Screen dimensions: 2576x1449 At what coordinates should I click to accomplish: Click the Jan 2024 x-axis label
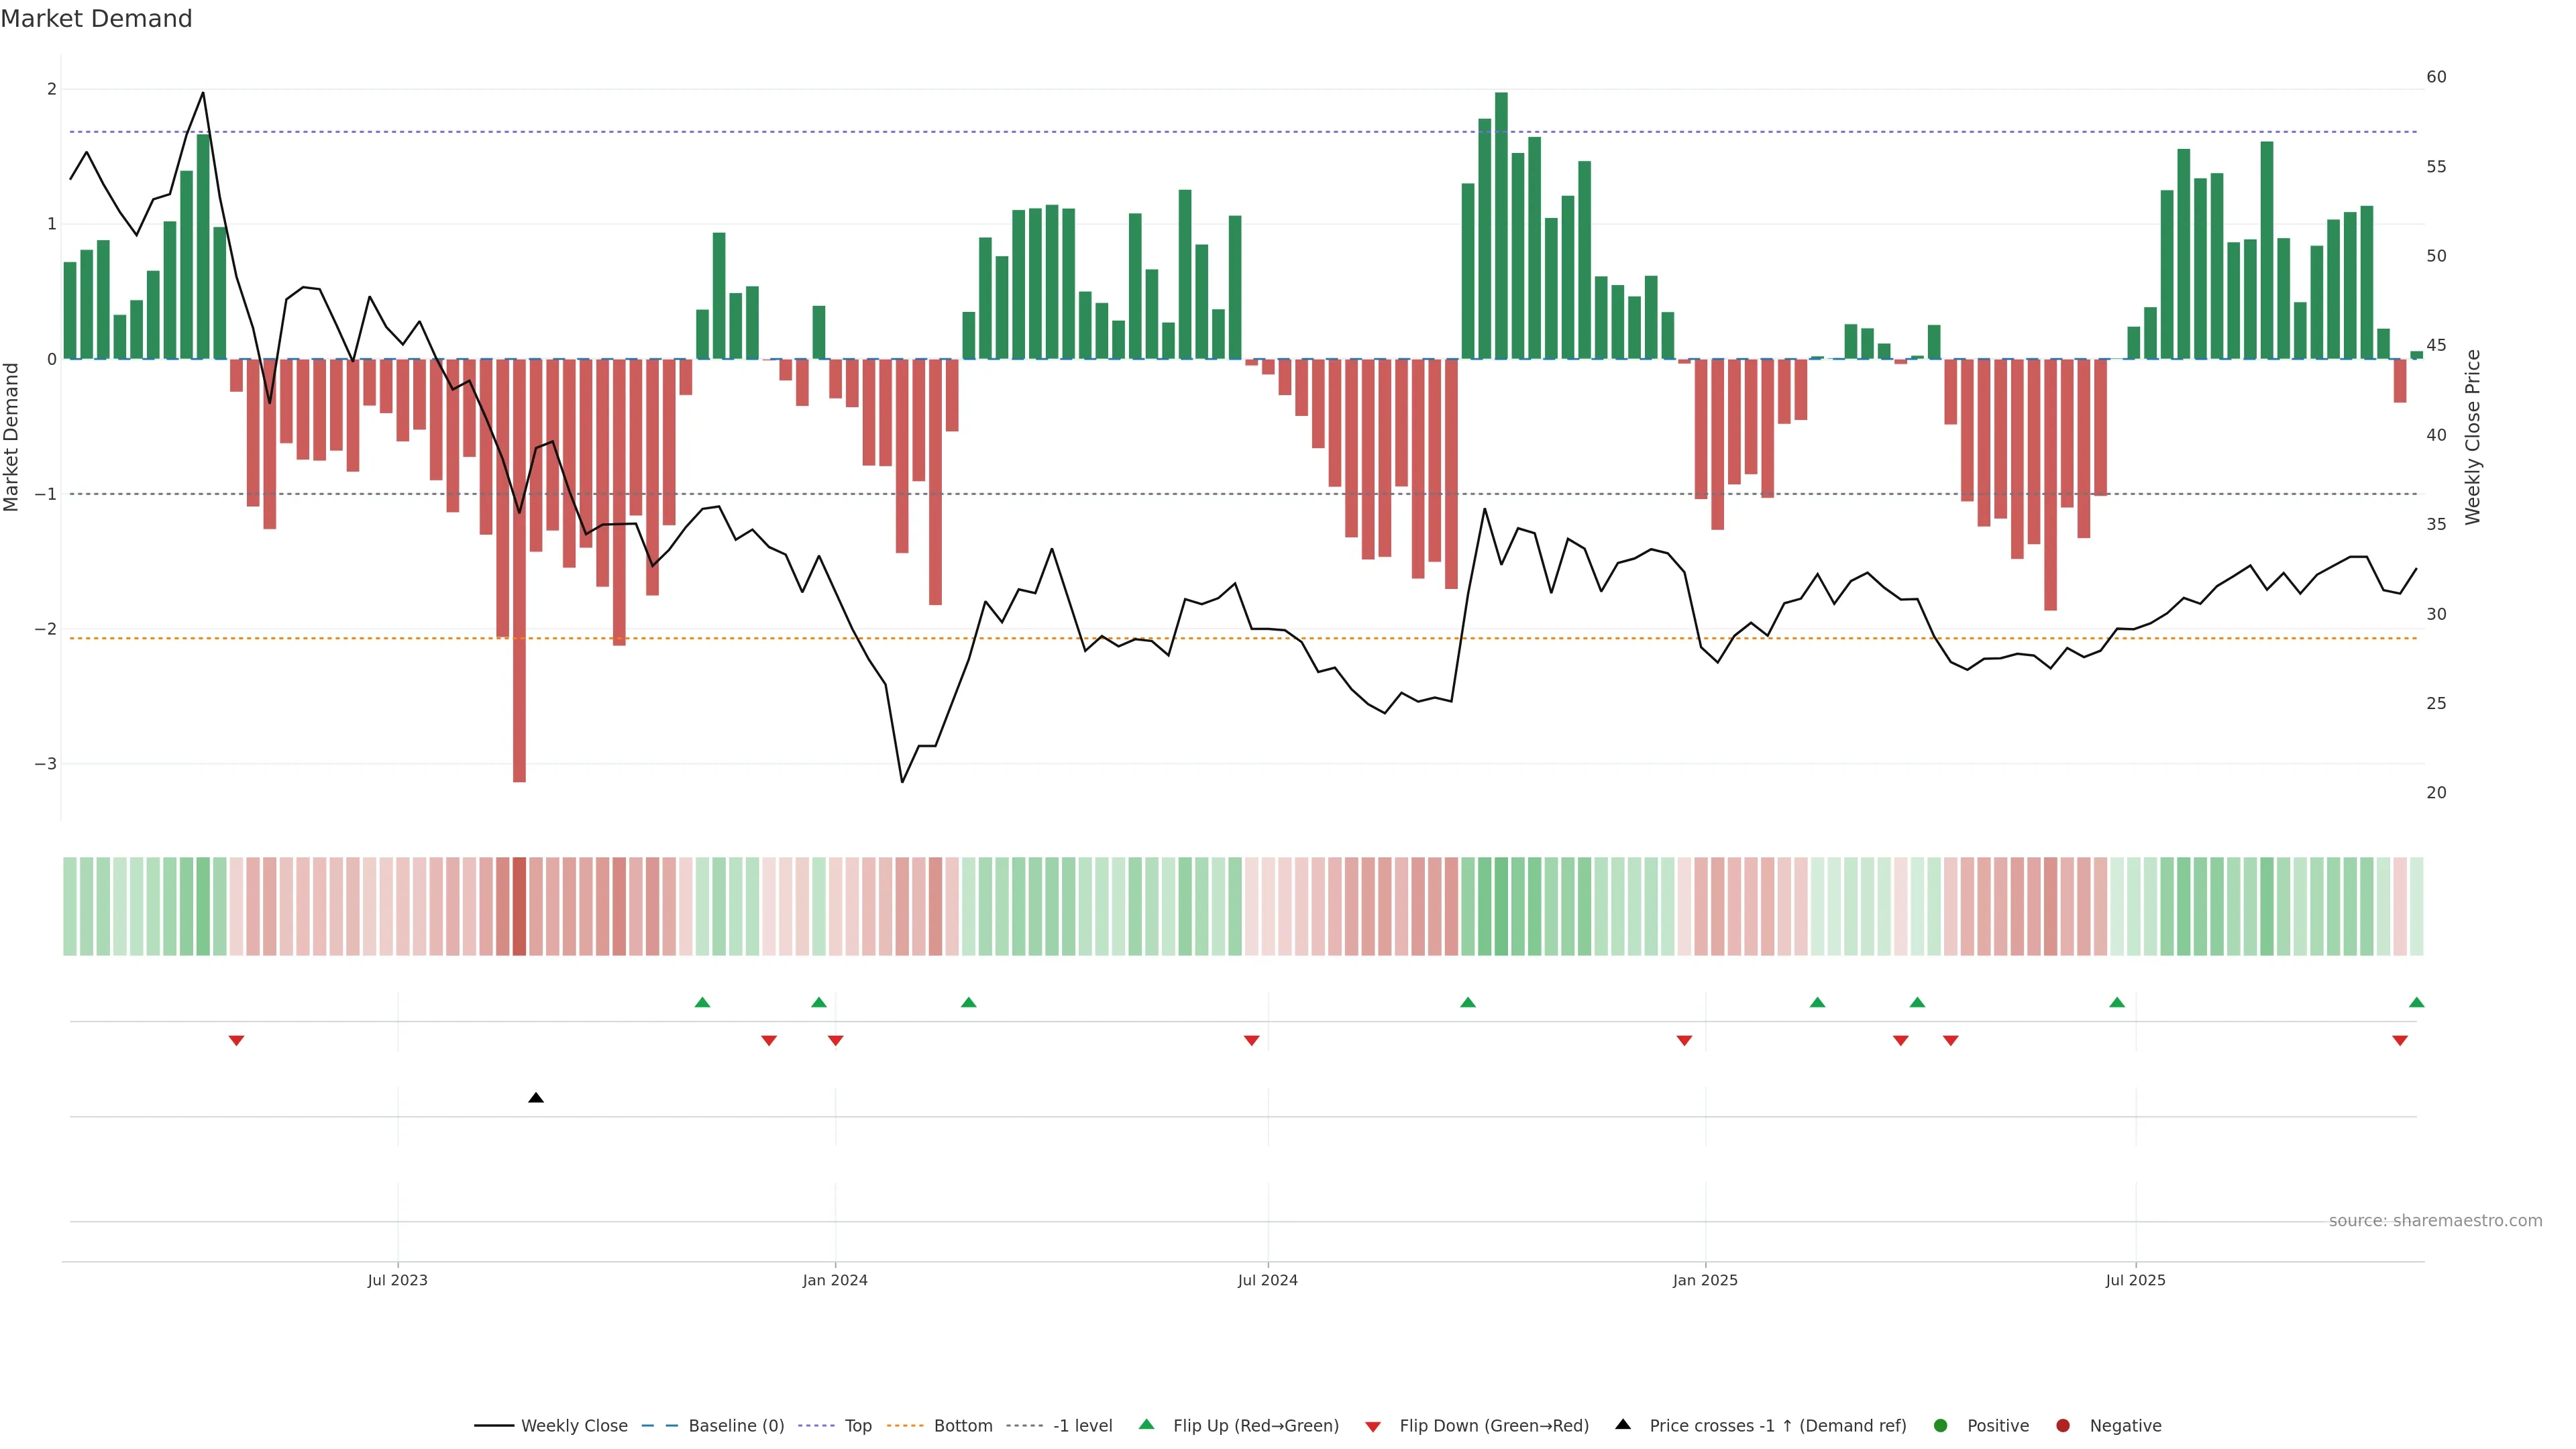[835, 1280]
